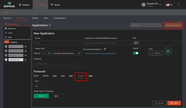Click the Save button
Screen dimensions: 186x108
tap(174, 103)
